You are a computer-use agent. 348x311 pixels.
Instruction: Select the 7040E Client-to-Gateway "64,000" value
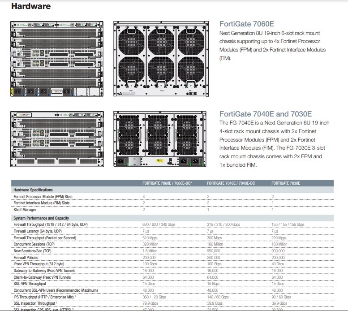[x=212, y=277]
